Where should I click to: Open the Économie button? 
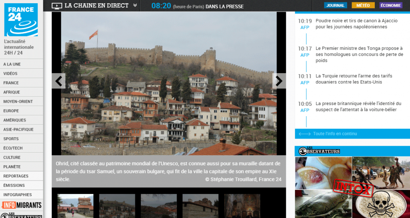pos(391,5)
